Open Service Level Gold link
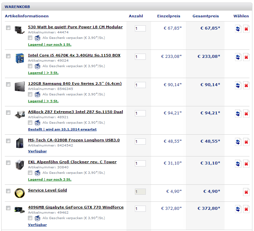This screenshot has height=231, width=254. click(x=47, y=190)
